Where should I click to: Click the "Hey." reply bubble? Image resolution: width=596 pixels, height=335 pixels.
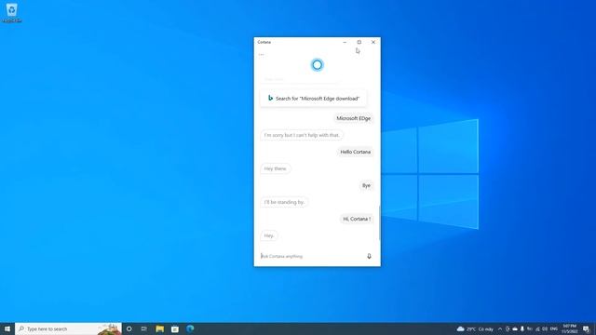point(269,235)
